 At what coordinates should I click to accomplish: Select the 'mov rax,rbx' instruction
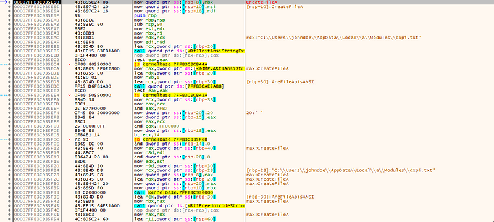(147, 215)
